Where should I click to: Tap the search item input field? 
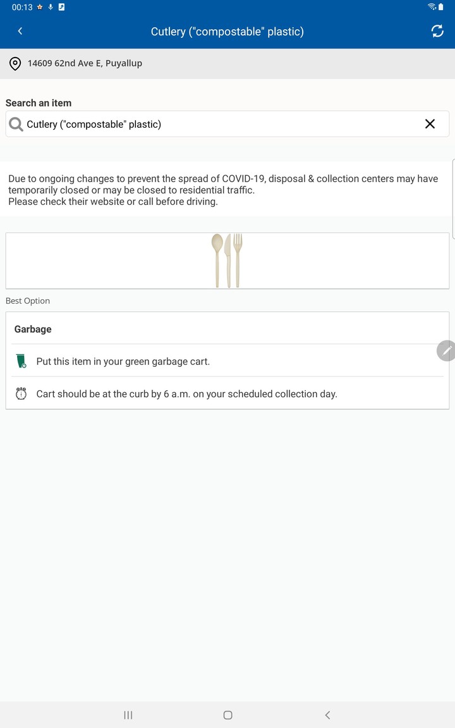pyautogui.click(x=215, y=124)
